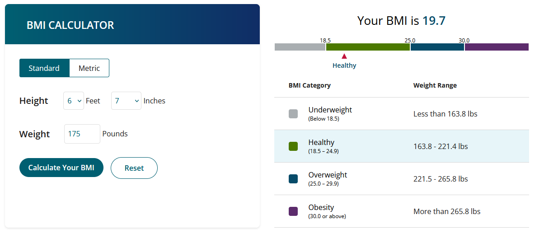The image size is (544, 238).
Task: Click the Weight pounds input field
Action: [82, 134]
